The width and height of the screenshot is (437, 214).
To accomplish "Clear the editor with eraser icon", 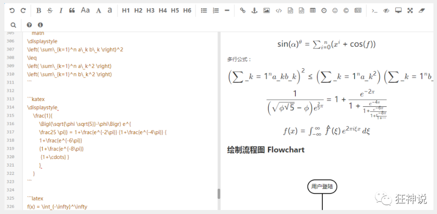I will tap(421, 11).
